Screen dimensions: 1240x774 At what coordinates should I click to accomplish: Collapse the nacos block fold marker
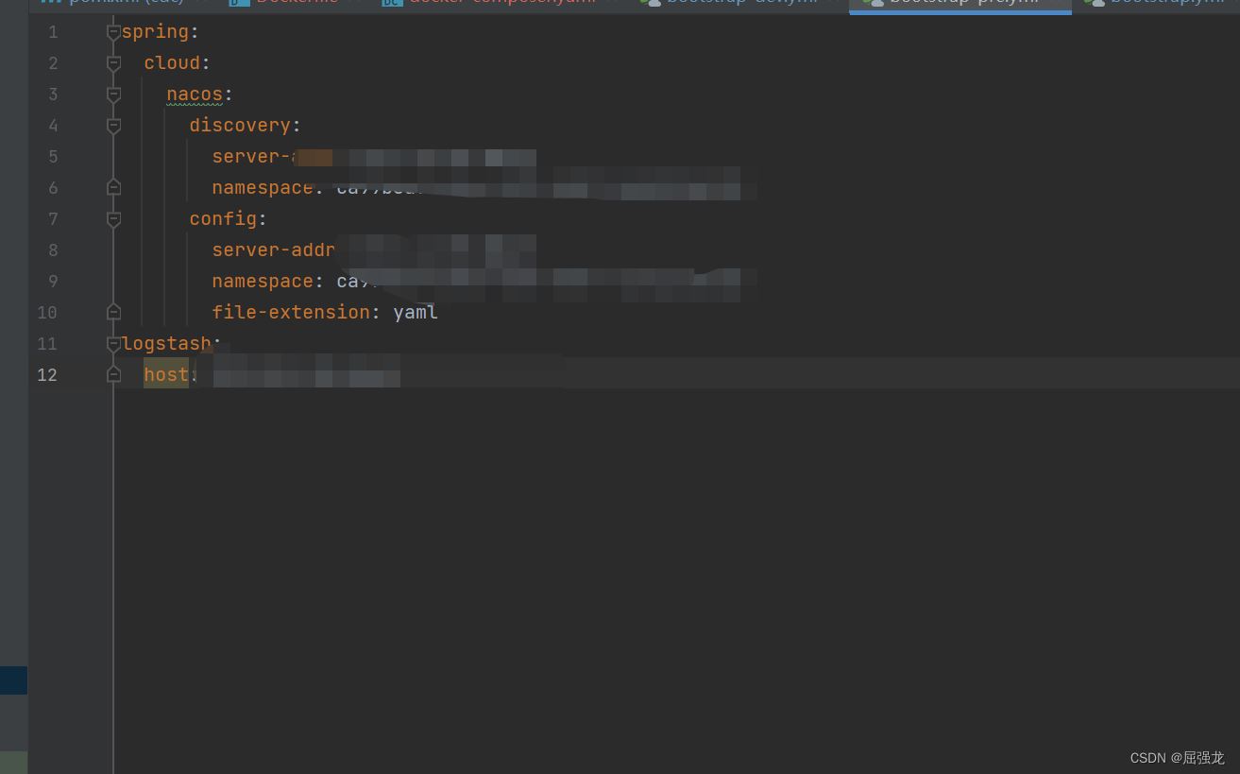[113, 95]
